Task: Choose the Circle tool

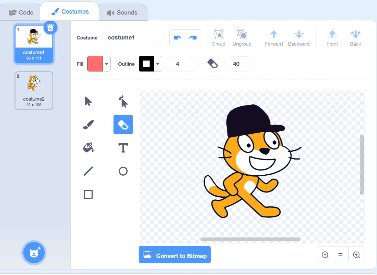Action: [x=123, y=171]
